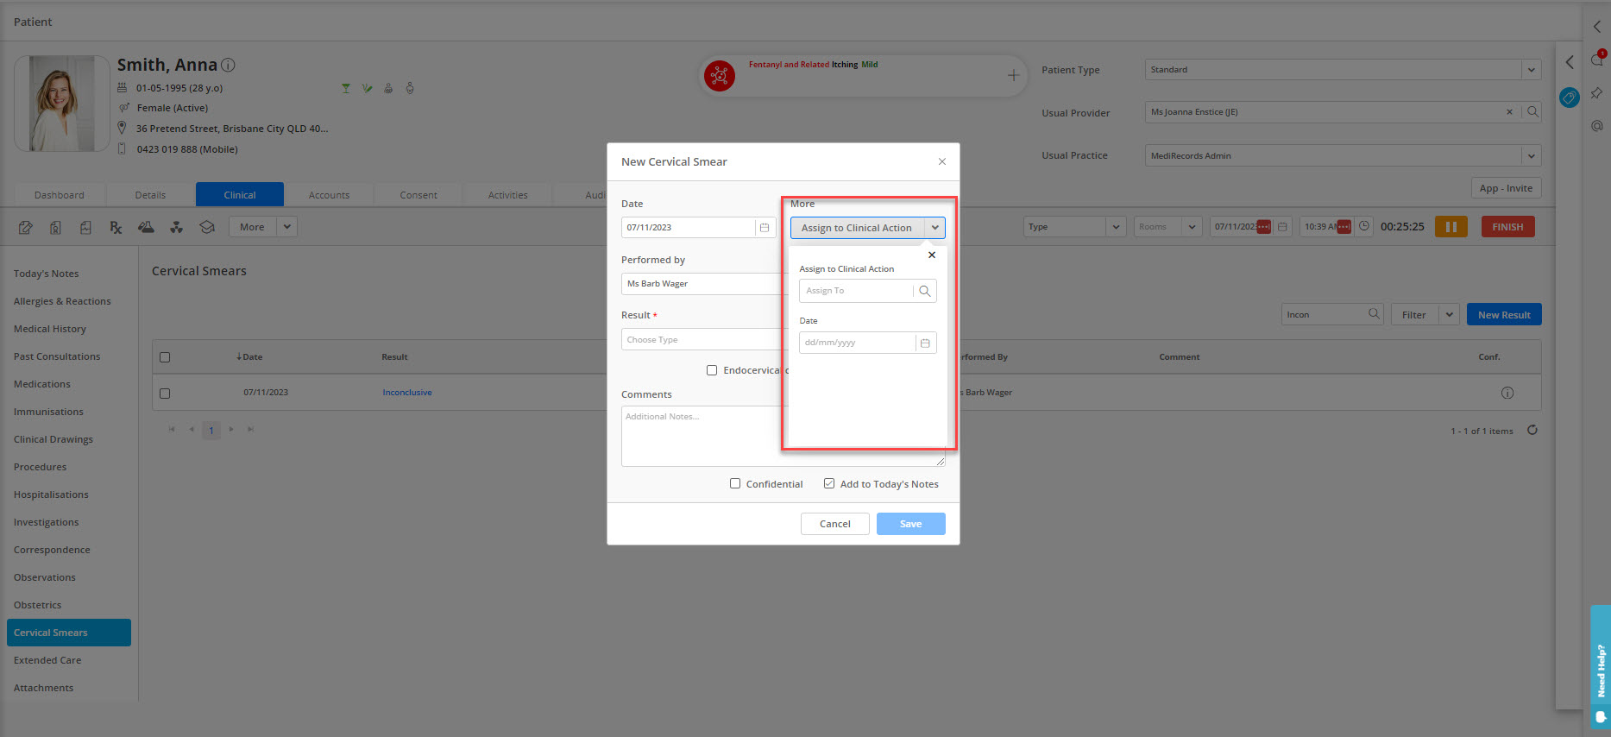
Task: Open calendar picker for smear Date field
Action: click(765, 228)
